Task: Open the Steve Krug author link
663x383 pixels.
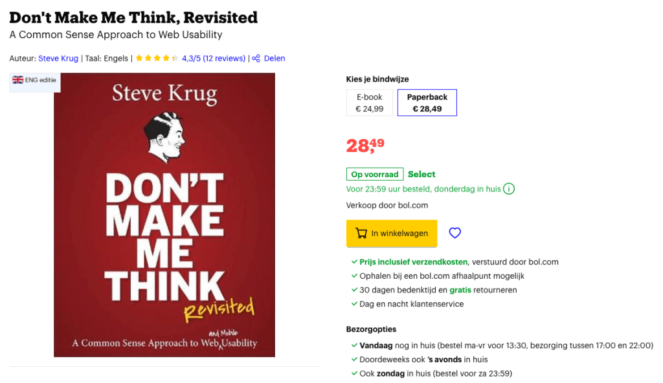Action: pyautogui.click(x=58, y=58)
